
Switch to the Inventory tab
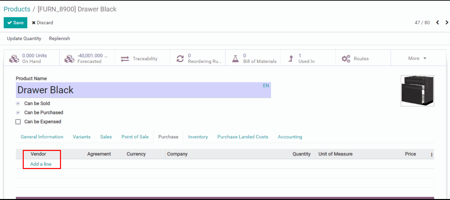pyautogui.click(x=198, y=137)
